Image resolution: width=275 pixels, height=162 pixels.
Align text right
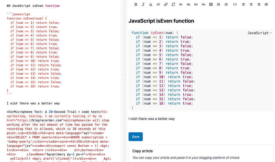click(259, 4)
